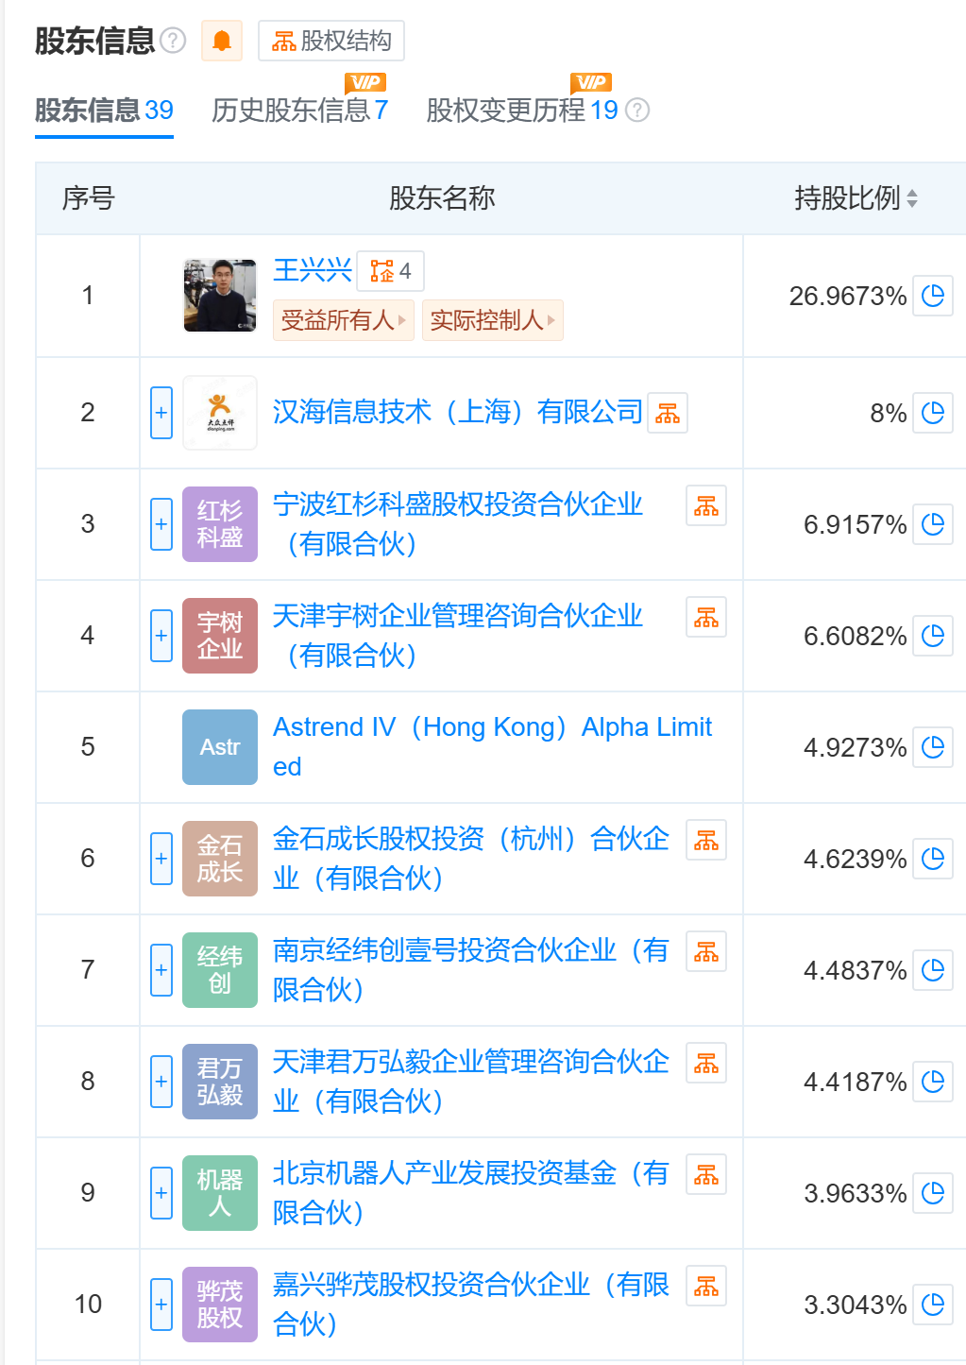Click help question mark beside 股东信息 title
Viewport: 966px width, 1365px height.
[173, 41]
